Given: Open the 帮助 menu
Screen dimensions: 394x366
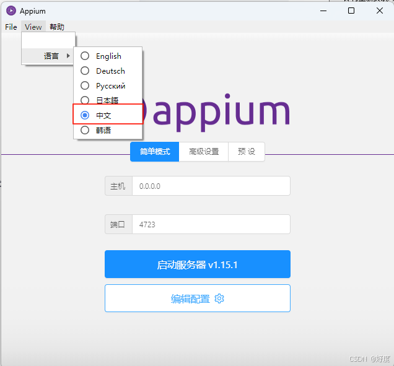Looking at the screenshot, I should click(57, 27).
